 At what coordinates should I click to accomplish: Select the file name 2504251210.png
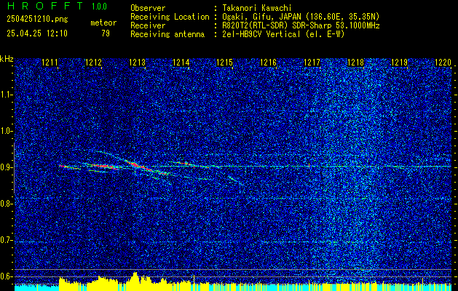37,20
